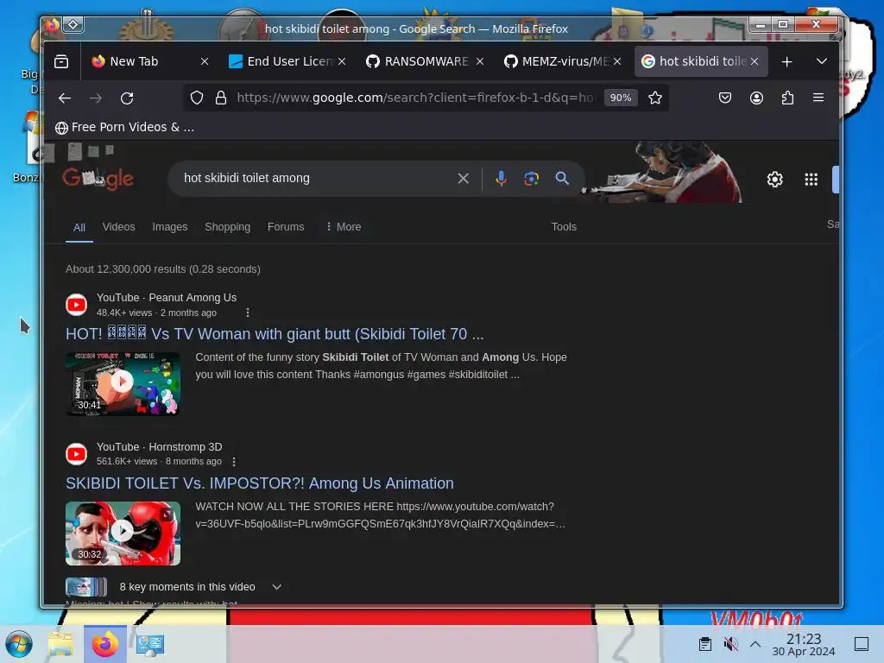Image resolution: width=884 pixels, height=663 pixels.
Task: Switch to the MEMZ-virus GitHub tab
Action: [x=559, y=61]
